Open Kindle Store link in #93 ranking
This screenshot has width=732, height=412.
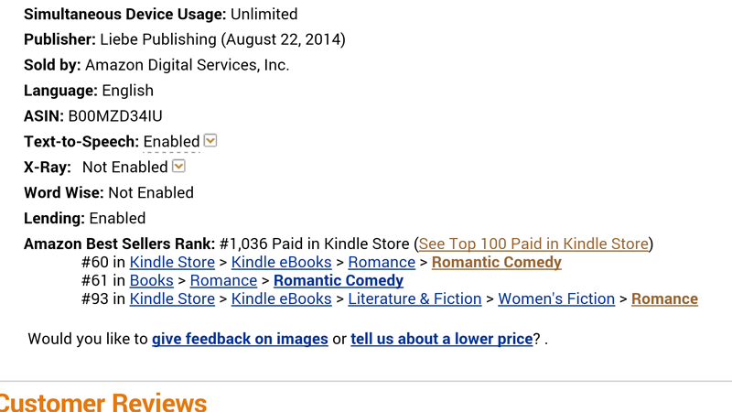(172, 298)
